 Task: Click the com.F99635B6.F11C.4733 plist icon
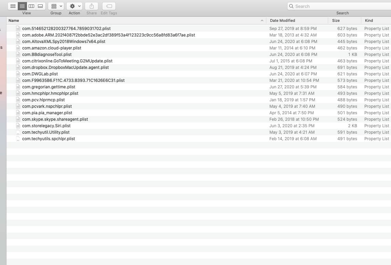pos(18,80)
